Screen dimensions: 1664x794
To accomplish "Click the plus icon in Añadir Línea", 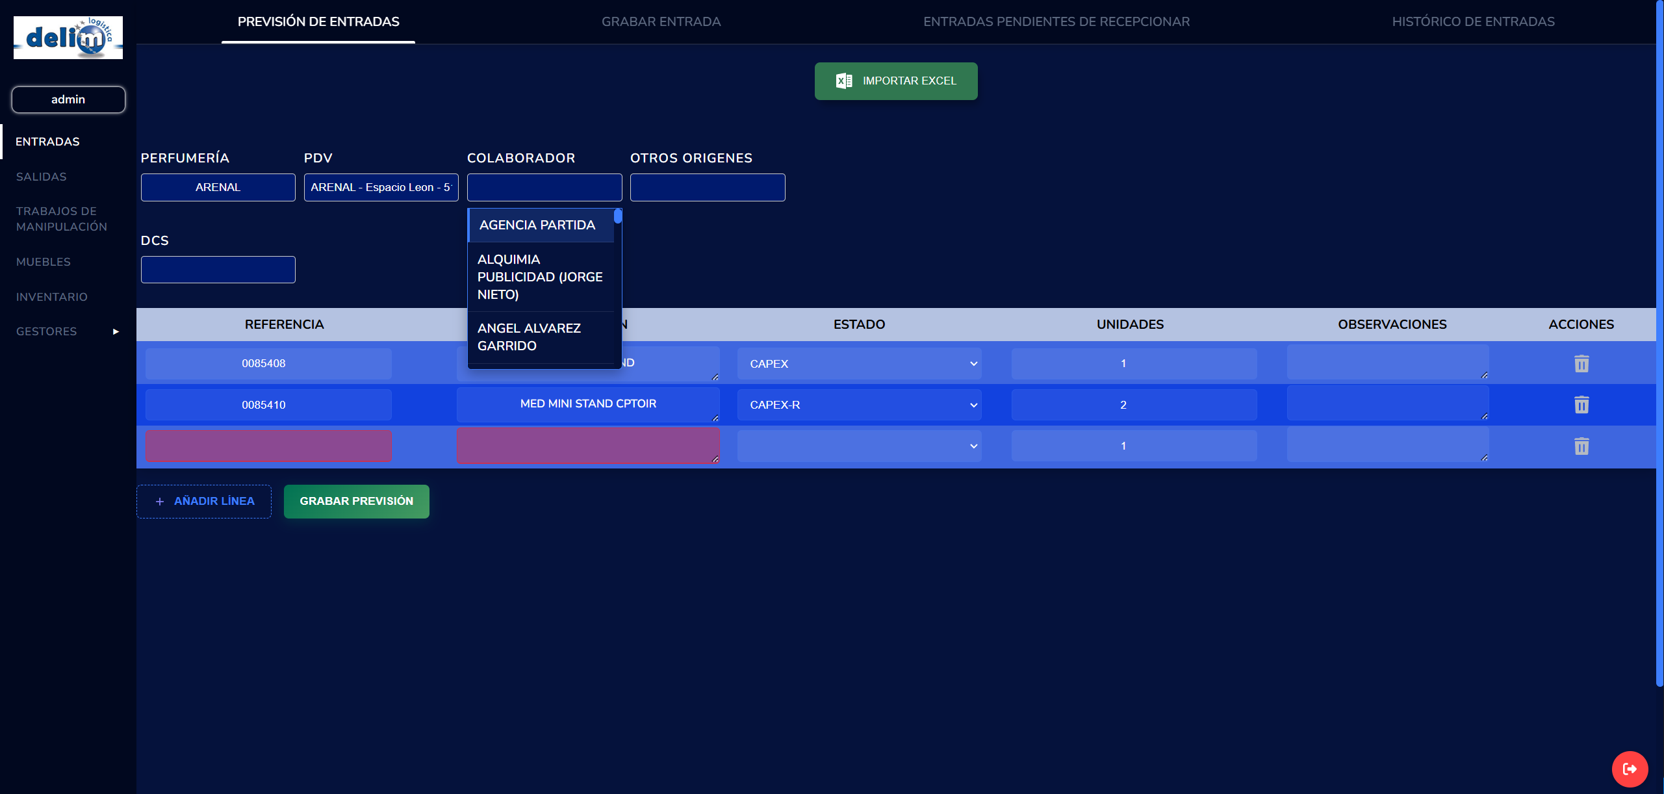I will (160, 502).
